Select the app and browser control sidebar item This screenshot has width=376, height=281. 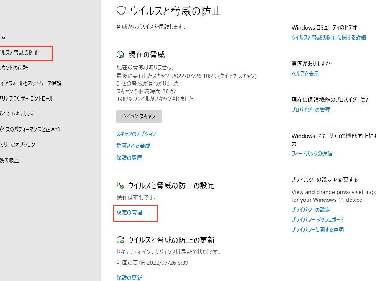26,99
